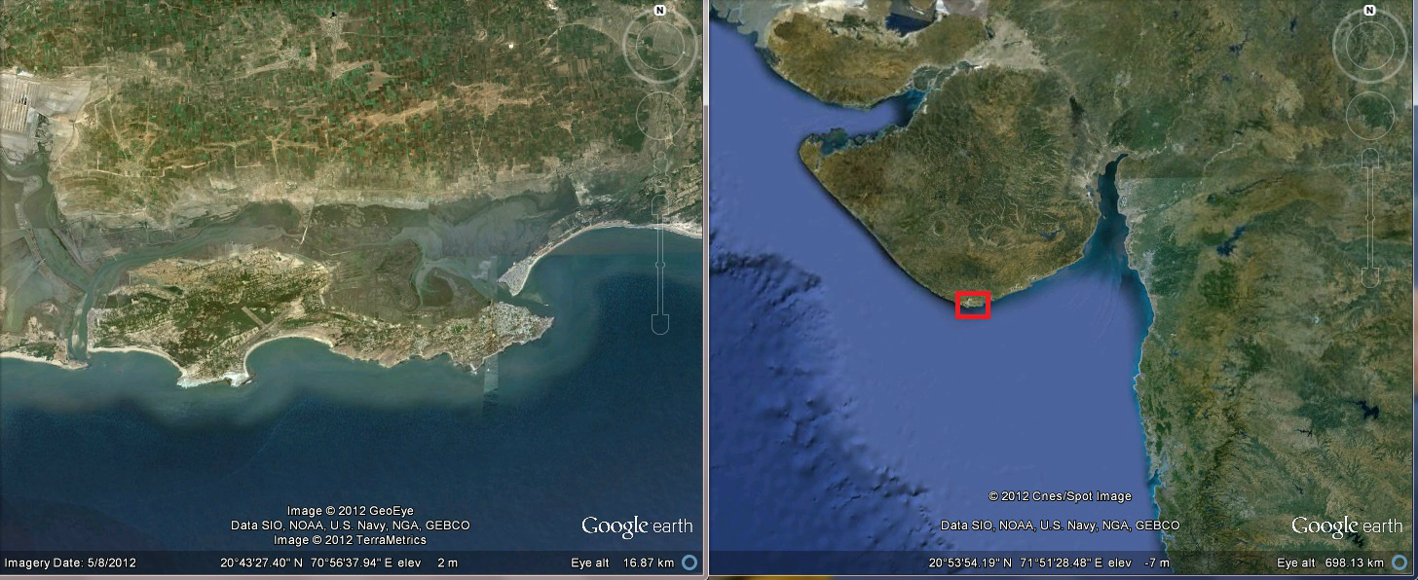Viewport: 1418px width, 580px height.
Task: Click the Google earth logo in left map
Action: tap(637, 526)
